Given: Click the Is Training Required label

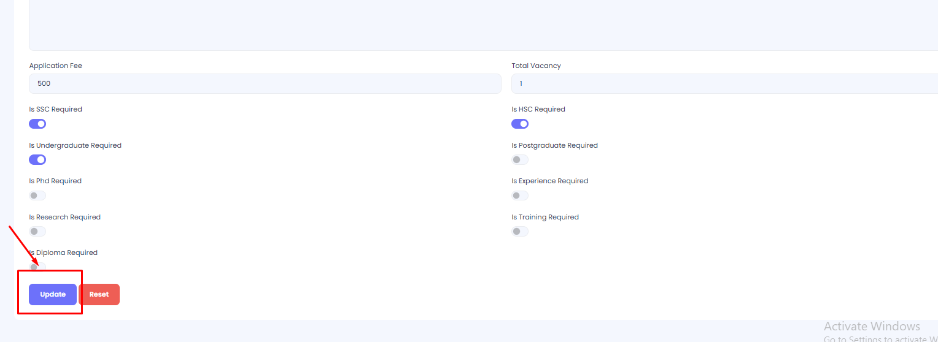Looking at the screenshot, I should pos(545,217).
